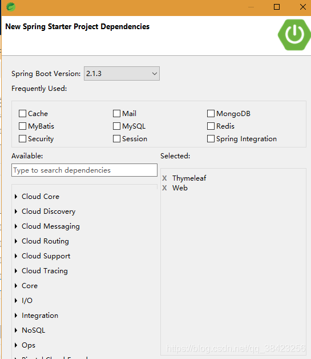Check the MongoDB option
Viewport: 311px width, 359px height.
(x=211, y=114)
